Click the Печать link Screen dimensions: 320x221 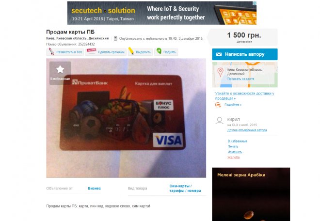click(x=233, y=146)
